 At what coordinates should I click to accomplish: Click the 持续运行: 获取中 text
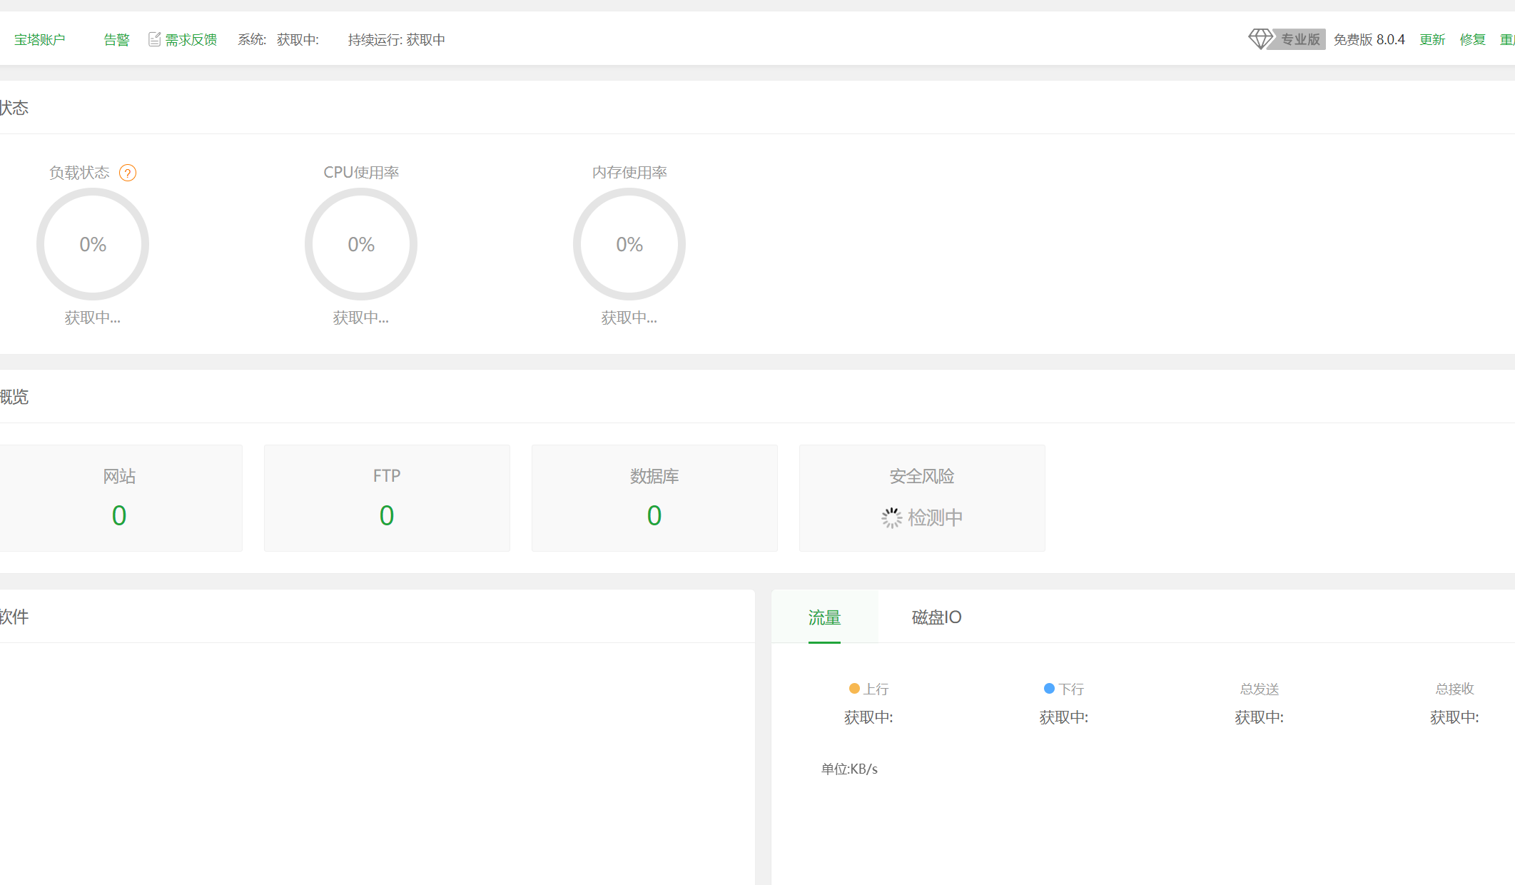click(x=397, y=40)
